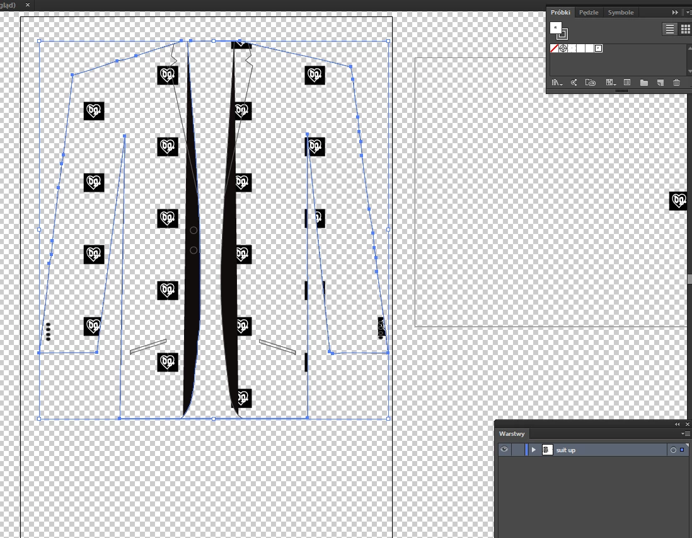Click the top-center bounding box handle
Viewport: 692px width, 538px height.
click(x=214, y=41)
